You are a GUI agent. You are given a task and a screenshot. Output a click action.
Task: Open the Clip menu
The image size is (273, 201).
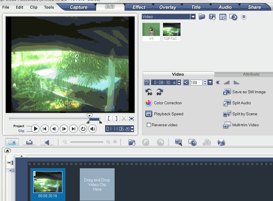(34, 7)
